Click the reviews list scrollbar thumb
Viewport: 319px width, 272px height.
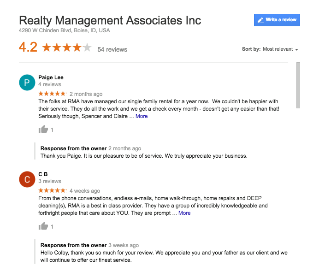coord(298,85)
